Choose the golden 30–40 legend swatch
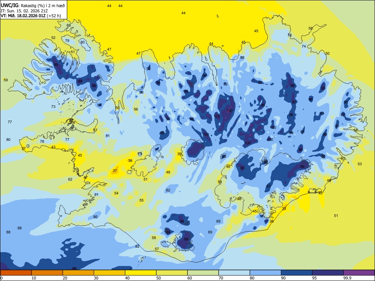Viewport: 375px width, 281px height. click(x=109, y=273)
